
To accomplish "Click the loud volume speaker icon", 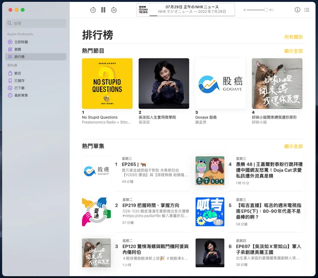I will (272, 10).
